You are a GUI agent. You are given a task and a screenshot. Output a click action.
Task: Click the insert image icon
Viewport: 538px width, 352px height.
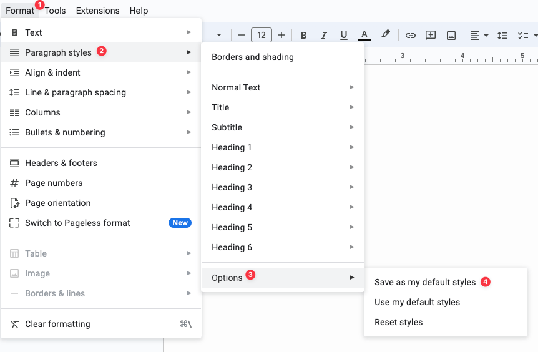(x=451, y=36)
